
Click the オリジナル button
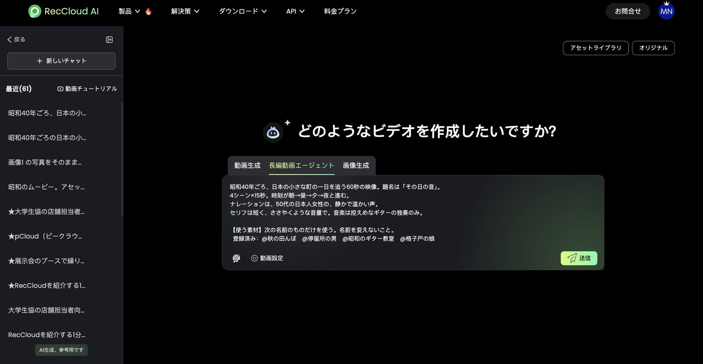[653, 48]
